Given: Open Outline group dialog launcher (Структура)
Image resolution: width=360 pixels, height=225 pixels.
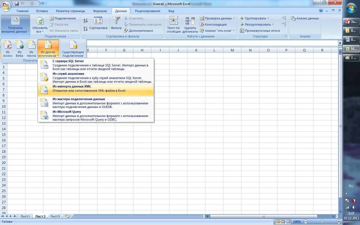Looking at the screenshot, I should (x=285, y=36).
